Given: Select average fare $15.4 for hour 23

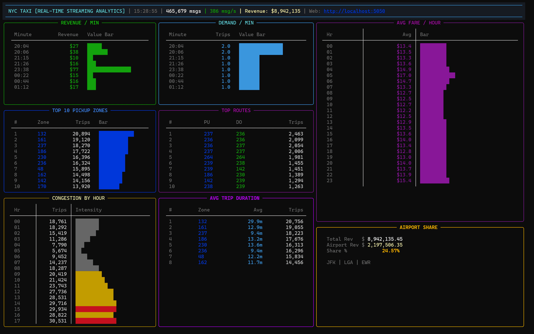Looking at the screenshot, I should pos(404,181).
